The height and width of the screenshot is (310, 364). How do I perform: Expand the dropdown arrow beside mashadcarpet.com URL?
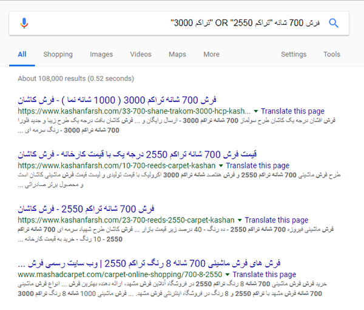(x=228, y=275)
